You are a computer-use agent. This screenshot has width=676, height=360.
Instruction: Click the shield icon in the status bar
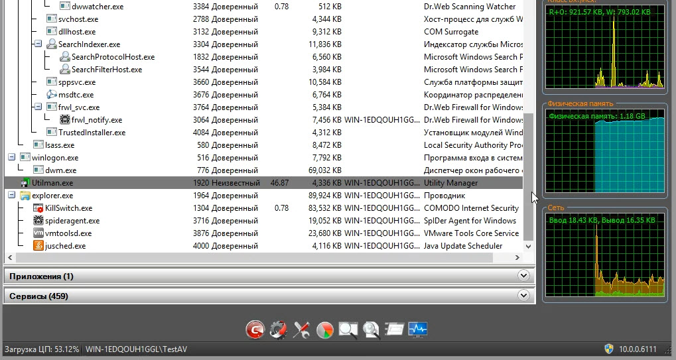(609, 349)
